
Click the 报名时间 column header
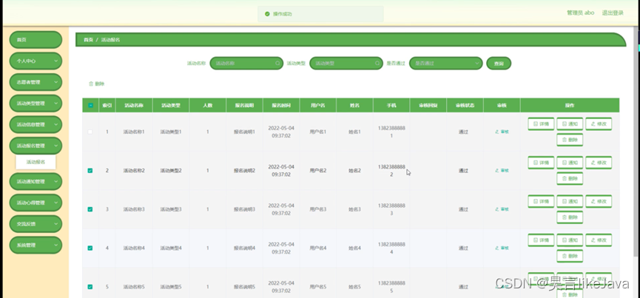(x=281, y=105)
